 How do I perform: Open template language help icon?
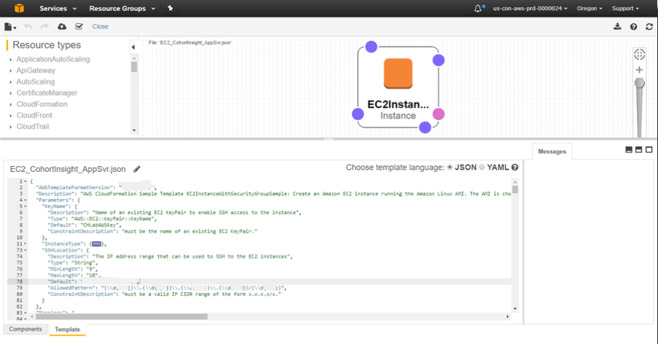click(515, 167)
